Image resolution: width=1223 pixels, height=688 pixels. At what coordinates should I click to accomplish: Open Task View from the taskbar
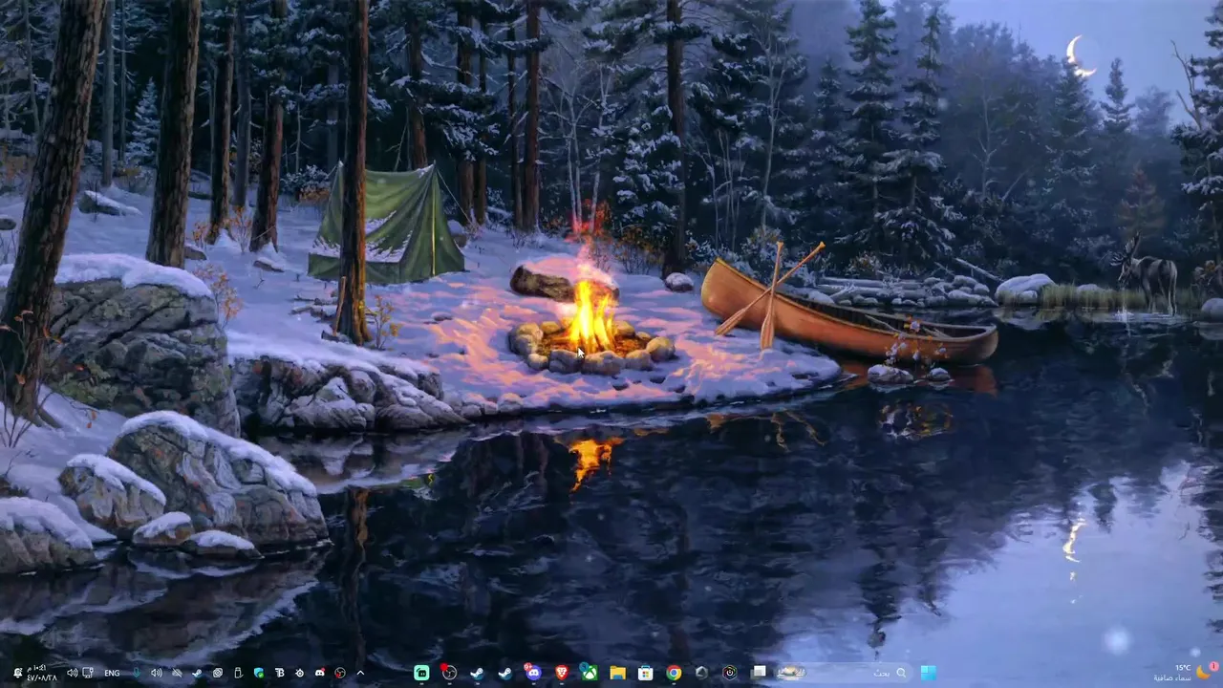[759, 672]
